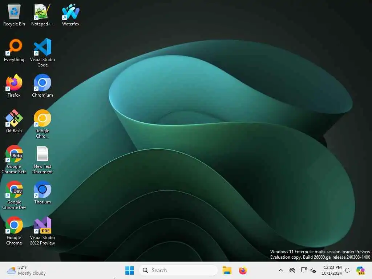Select the Google Chrome Dev shortcut
Image resolution: width=372 pixels, height=279 pixels.
click(14, 195)
